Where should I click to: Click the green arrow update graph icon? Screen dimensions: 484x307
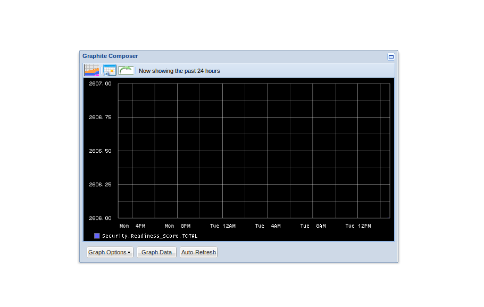point(126,70)
